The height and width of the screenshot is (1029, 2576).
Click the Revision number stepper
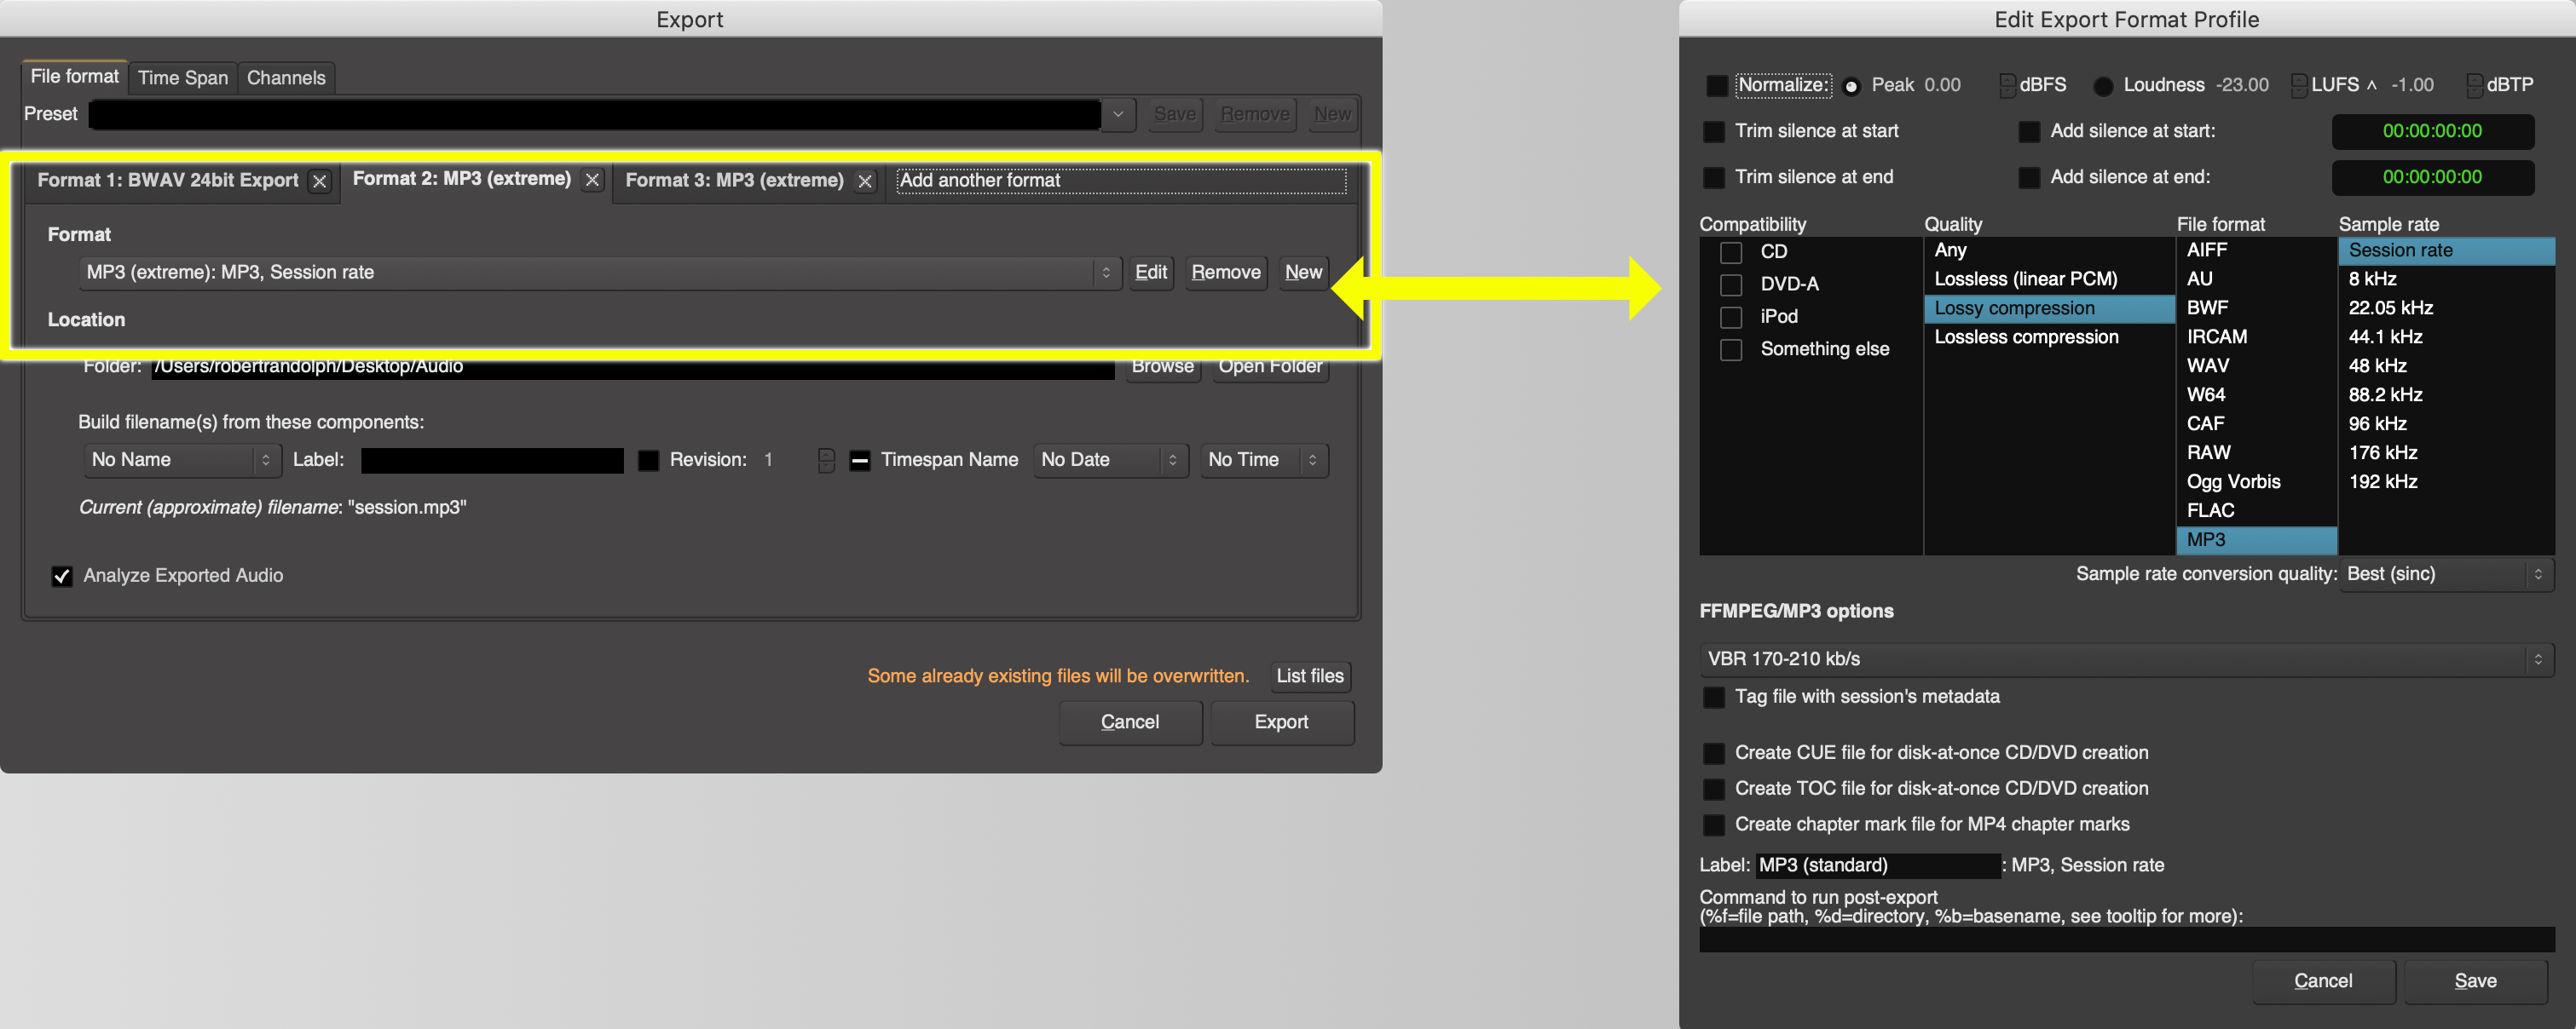(825, 459)
